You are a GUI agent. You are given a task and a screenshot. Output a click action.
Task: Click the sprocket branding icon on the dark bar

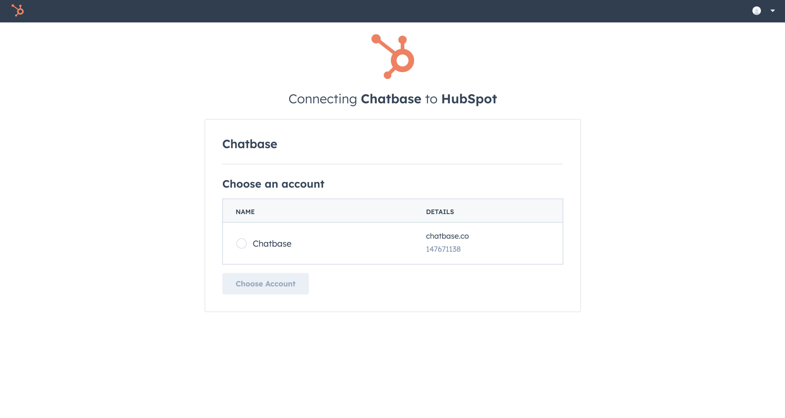17,11
